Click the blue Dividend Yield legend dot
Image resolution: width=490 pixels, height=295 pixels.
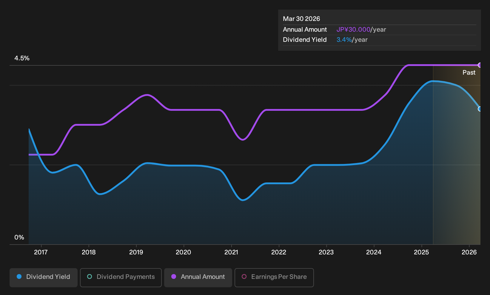(x=19, y=277)
